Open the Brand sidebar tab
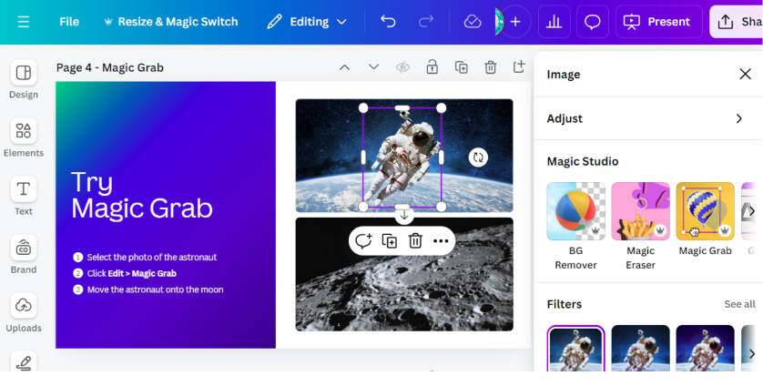This screenshot has height=386, width=763. pos(24,255)
